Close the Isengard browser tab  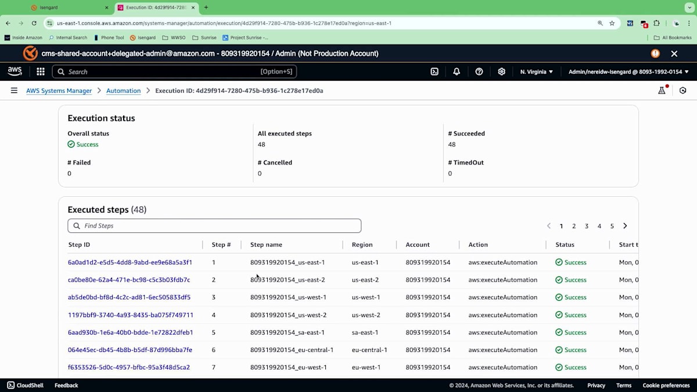coord(106,8)
